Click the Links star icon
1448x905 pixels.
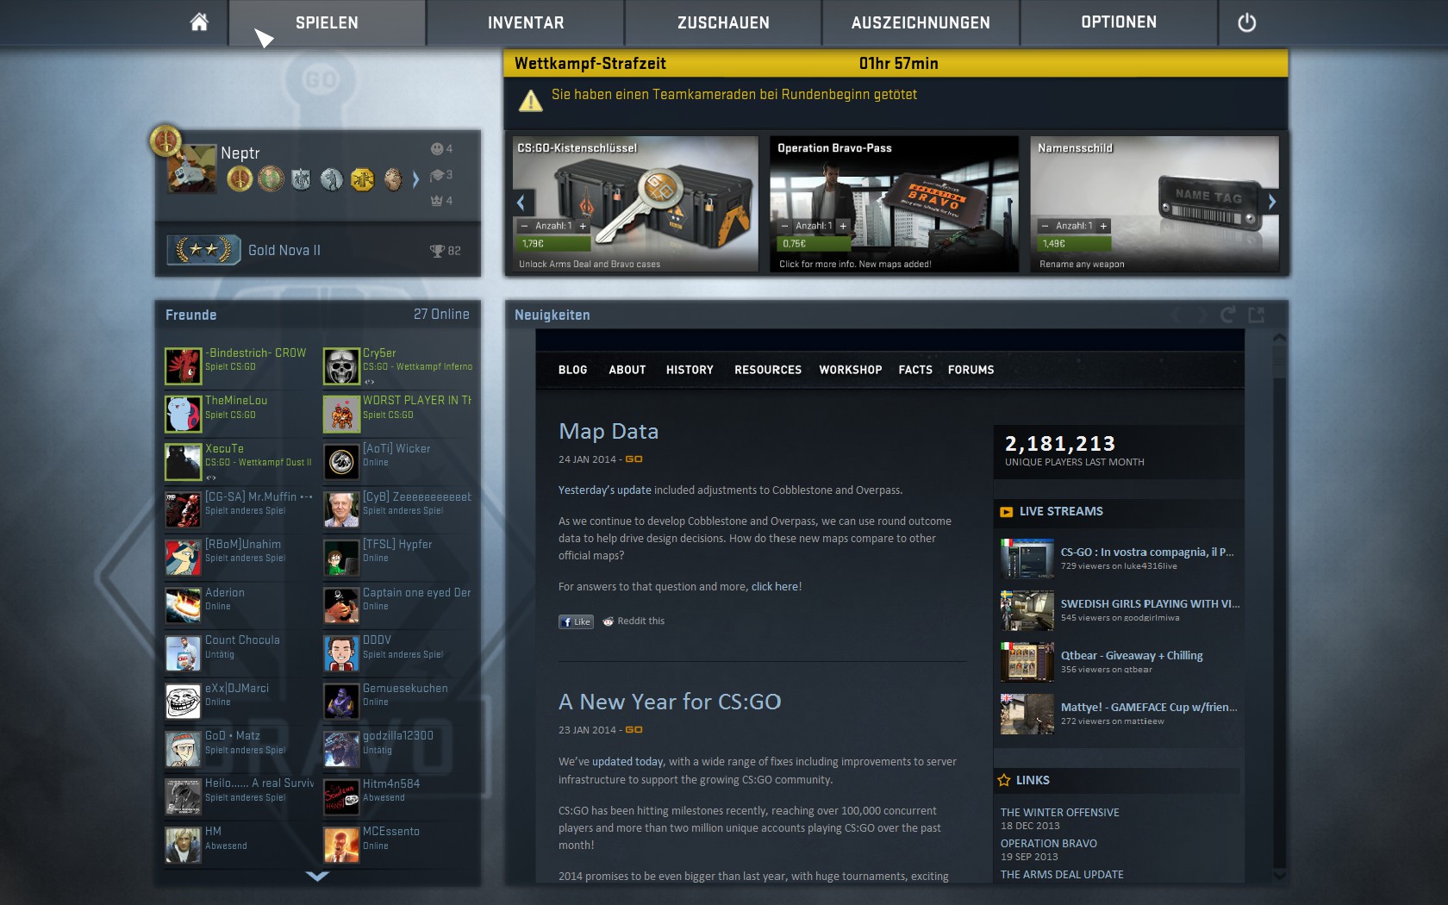point(1004,780)
